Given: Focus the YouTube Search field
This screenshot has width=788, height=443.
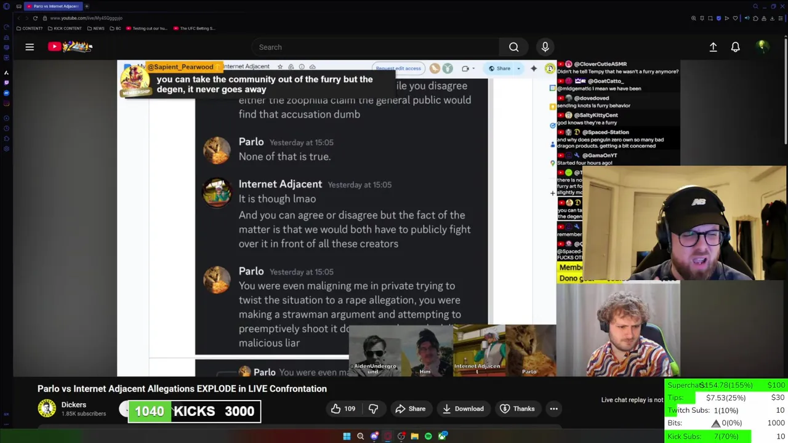Looking at the screenshot, I should [x=376, y=47].
